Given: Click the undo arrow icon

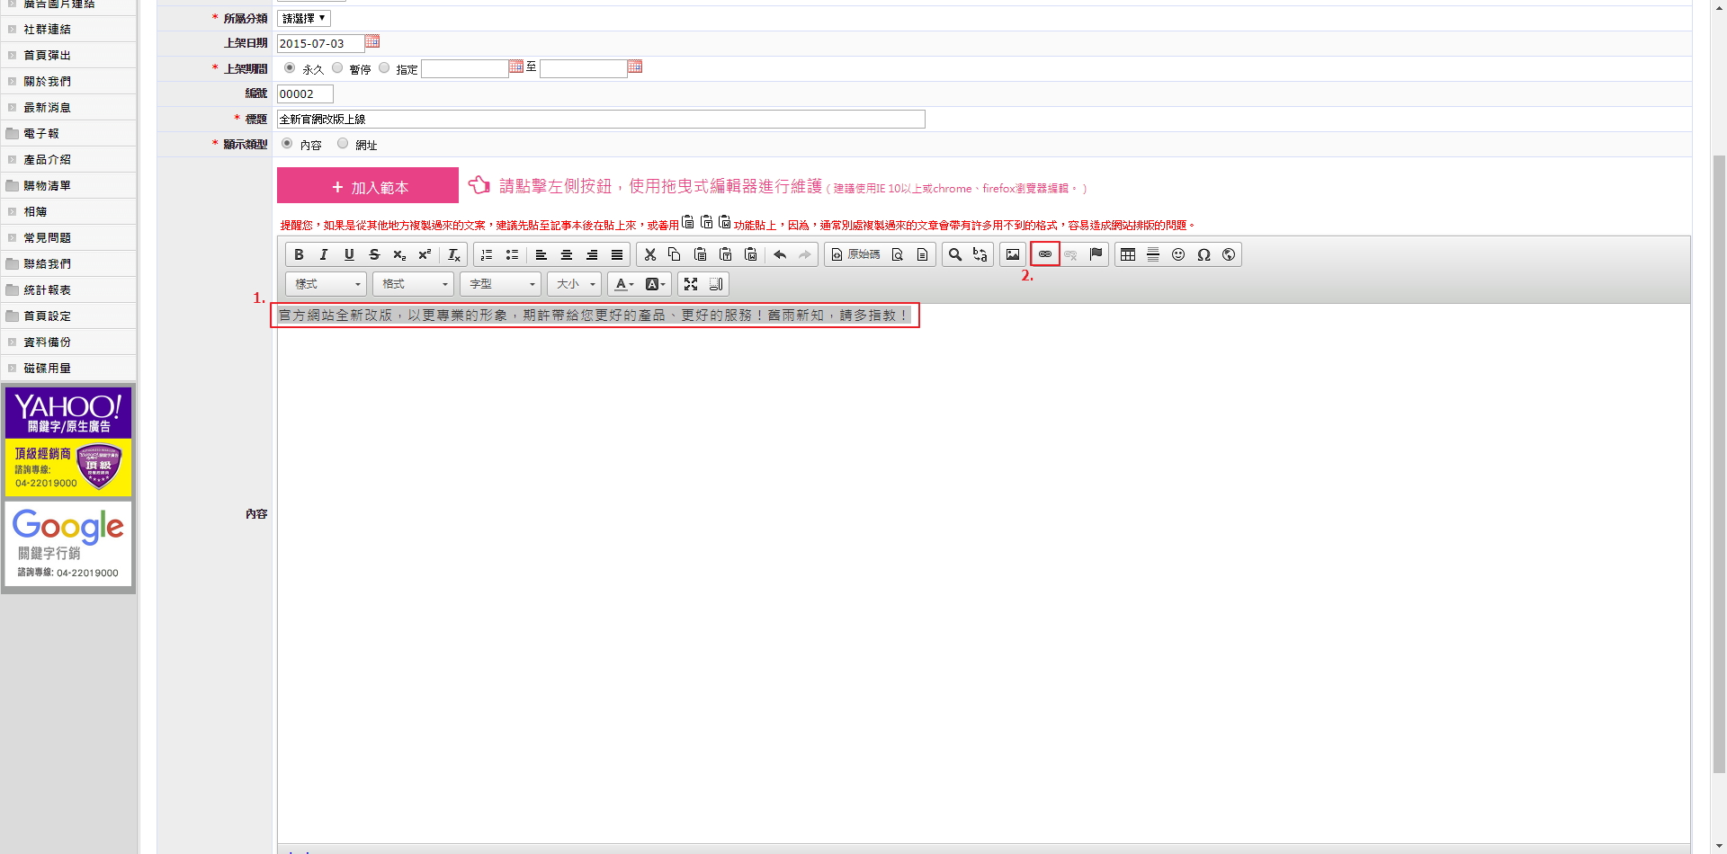Looking at the screenshot, I should pyautogui.click(x=780, y=254).
